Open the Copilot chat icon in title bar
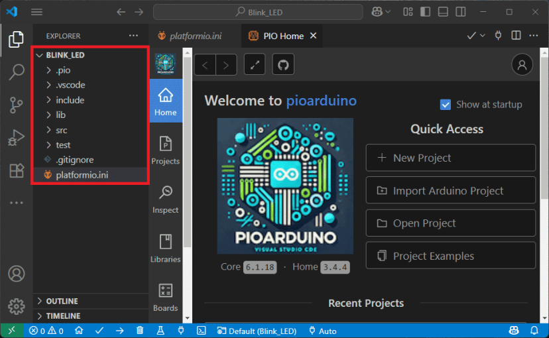 (377, 12)
